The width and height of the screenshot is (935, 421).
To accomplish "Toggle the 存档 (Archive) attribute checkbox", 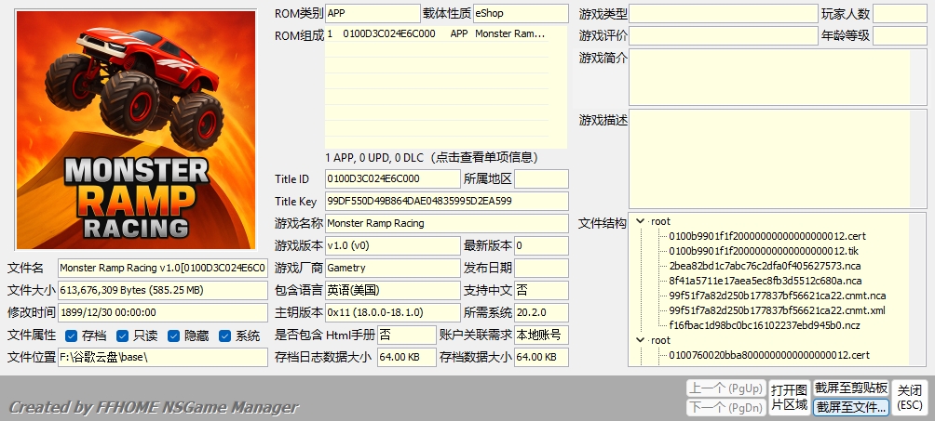I will coord(72,335).
